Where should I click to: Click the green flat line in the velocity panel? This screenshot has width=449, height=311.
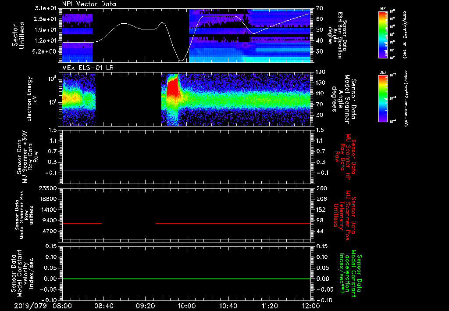pos(186,278)
